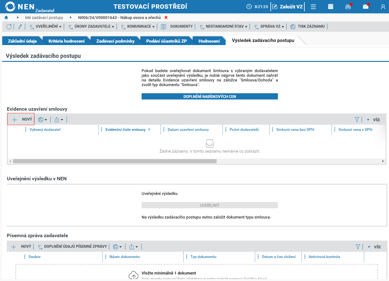Click the refresh icon in toolbar
This screenshot has height=281, width=389.
(9, 27)
